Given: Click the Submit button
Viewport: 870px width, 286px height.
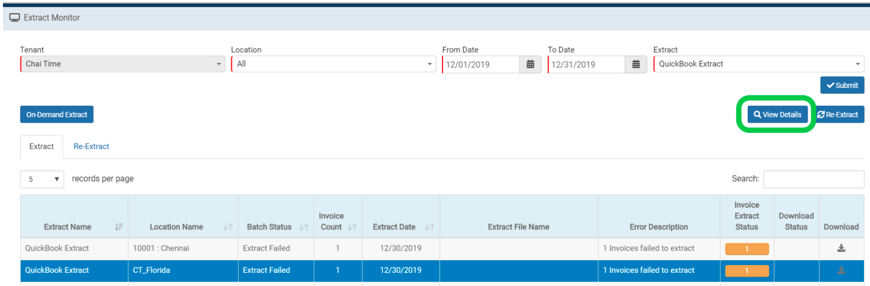Looking at the screenshot, I should tap(842, 85).
